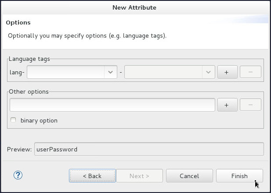Enable the binary option checkbox
The image size is (271, 193).
[x=13, y=120]
